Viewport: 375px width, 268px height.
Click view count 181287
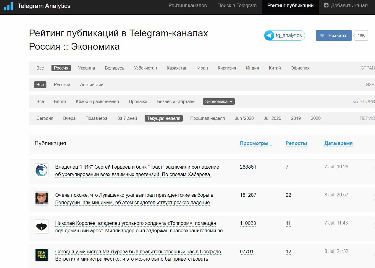pos(248,195)
